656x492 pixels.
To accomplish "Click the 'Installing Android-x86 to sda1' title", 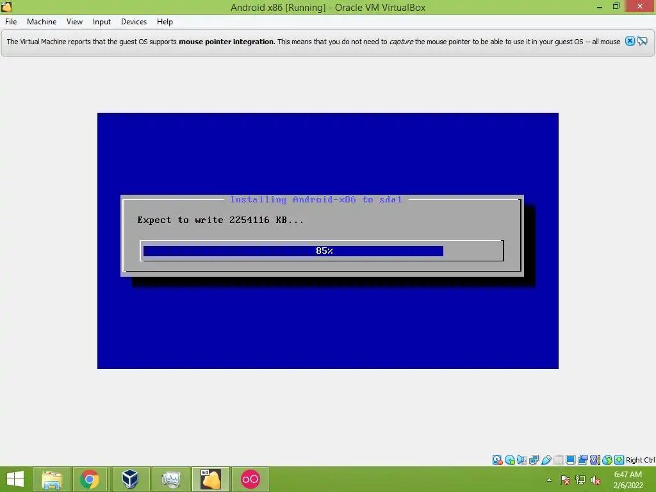I will tap(316, 200).
